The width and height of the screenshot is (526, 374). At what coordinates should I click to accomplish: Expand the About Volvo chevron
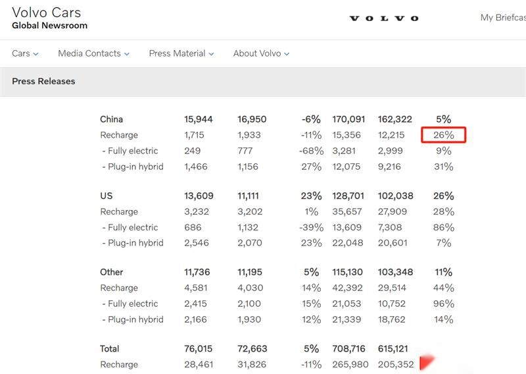tap(287, 54)
